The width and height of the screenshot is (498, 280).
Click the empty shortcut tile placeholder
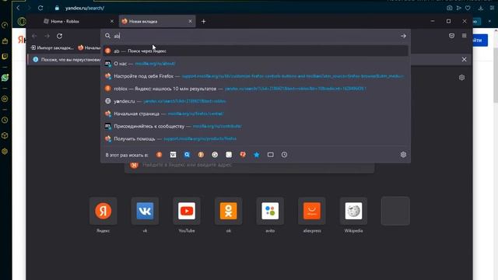(x=395, y=211)
